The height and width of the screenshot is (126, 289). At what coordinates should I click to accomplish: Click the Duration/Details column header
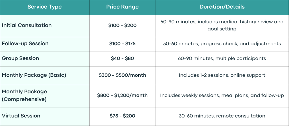click(222, 8)
